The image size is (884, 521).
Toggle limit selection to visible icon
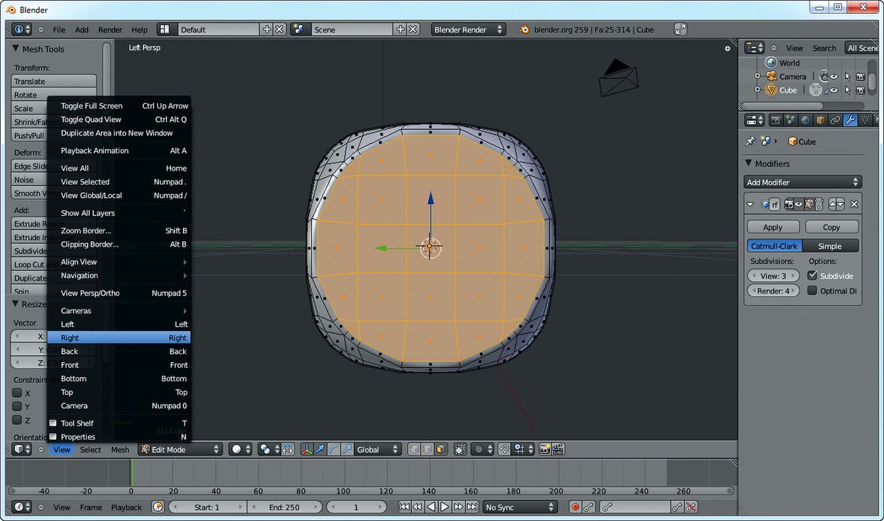point(459,449)
